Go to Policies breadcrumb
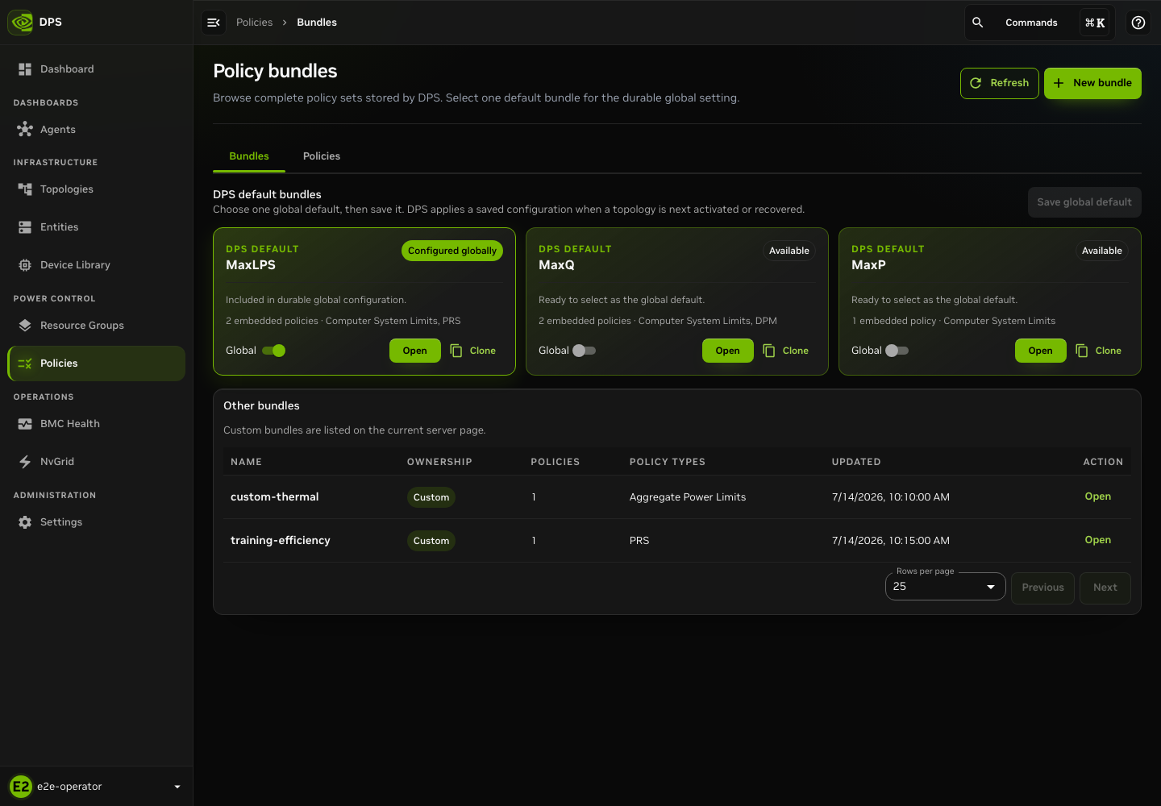This screenshot has height=806, width=1161. [254, 23]
